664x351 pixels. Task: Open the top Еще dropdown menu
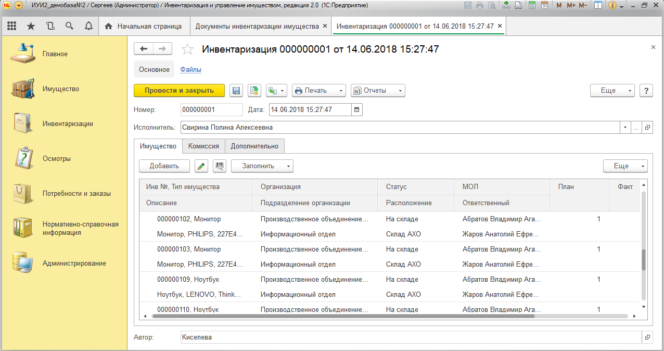(612, 91)
